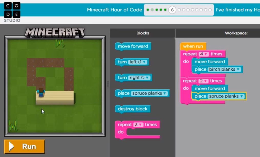Screen dimensions: 260x157
Task: Click the 'place' birch planks block label
Action: 200,69
